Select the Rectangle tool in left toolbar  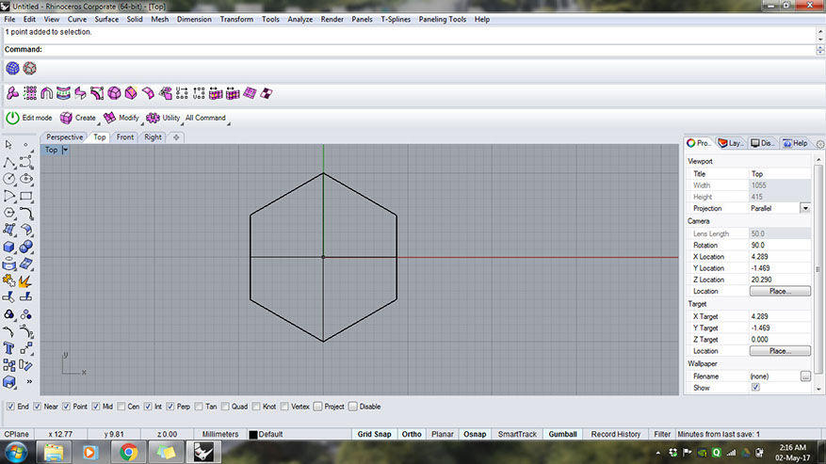pyautogui.click(x=26, y=196)
